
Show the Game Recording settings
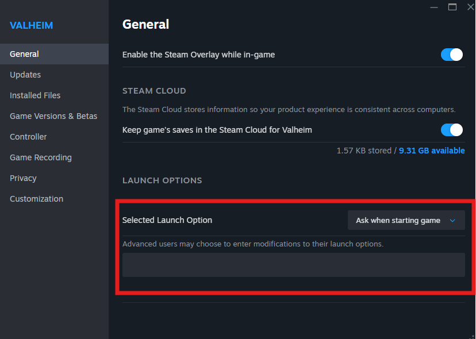[x=41, y=157]
